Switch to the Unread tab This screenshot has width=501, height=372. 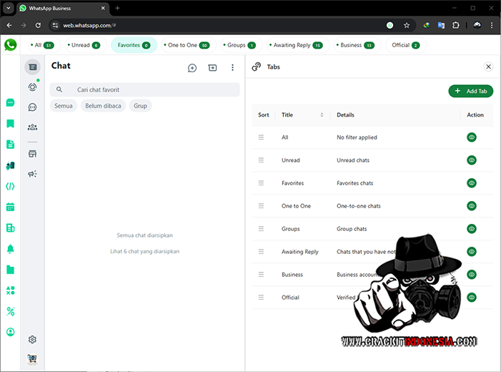click(85, 45)
